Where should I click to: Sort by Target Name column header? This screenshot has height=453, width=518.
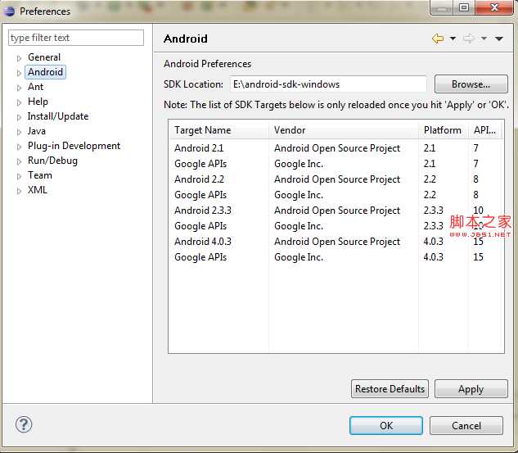tap(218, 130)
